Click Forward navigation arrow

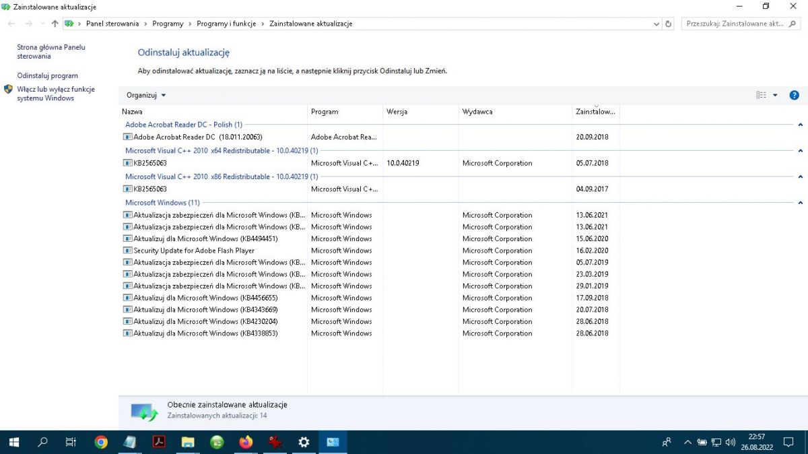point(28,24)
